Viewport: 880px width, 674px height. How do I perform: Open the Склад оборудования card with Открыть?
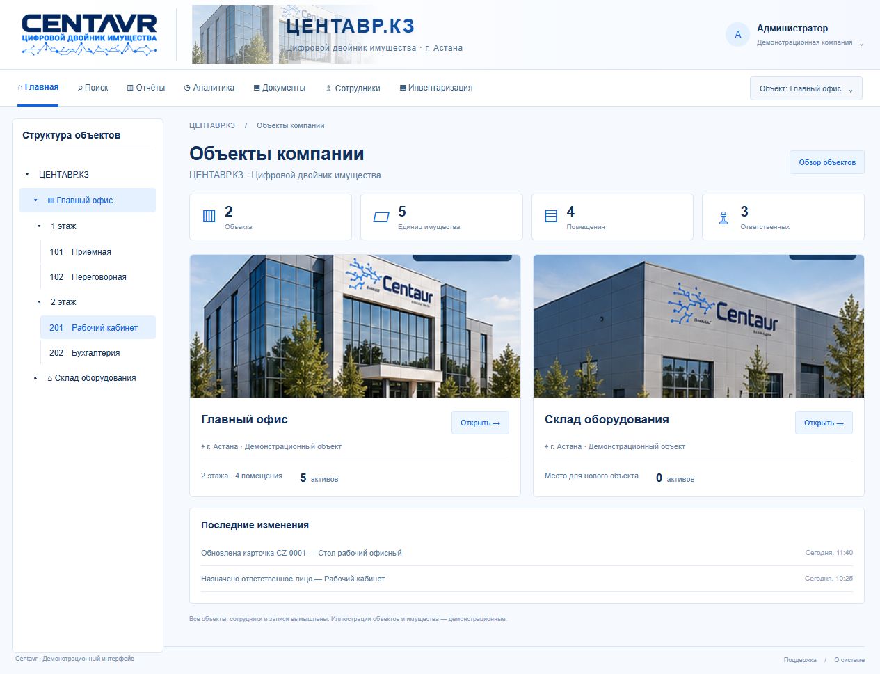824,423
